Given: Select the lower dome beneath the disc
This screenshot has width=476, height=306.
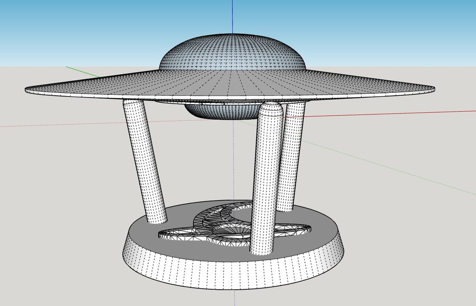Looking at the screenshot, I should tap(218, 111).
